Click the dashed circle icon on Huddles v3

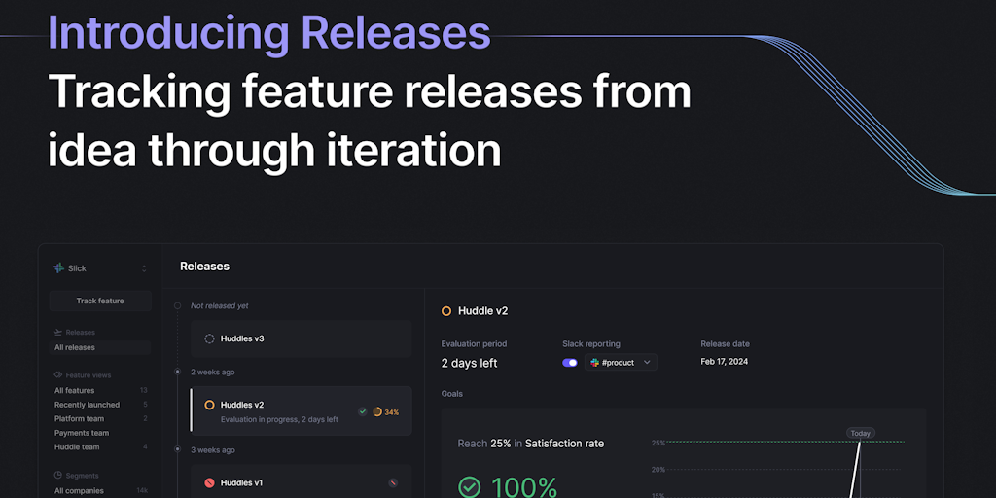(210, 338)
